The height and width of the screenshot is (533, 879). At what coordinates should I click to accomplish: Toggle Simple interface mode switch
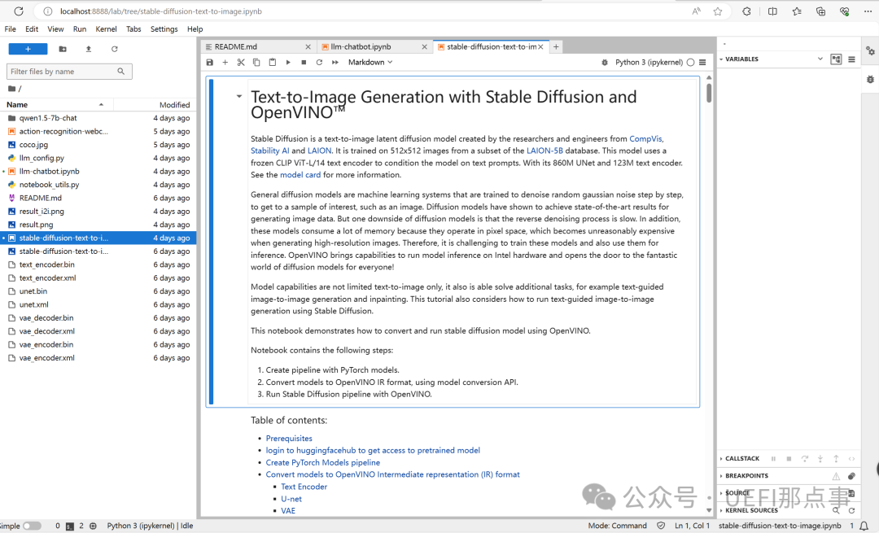coord(32,526)
